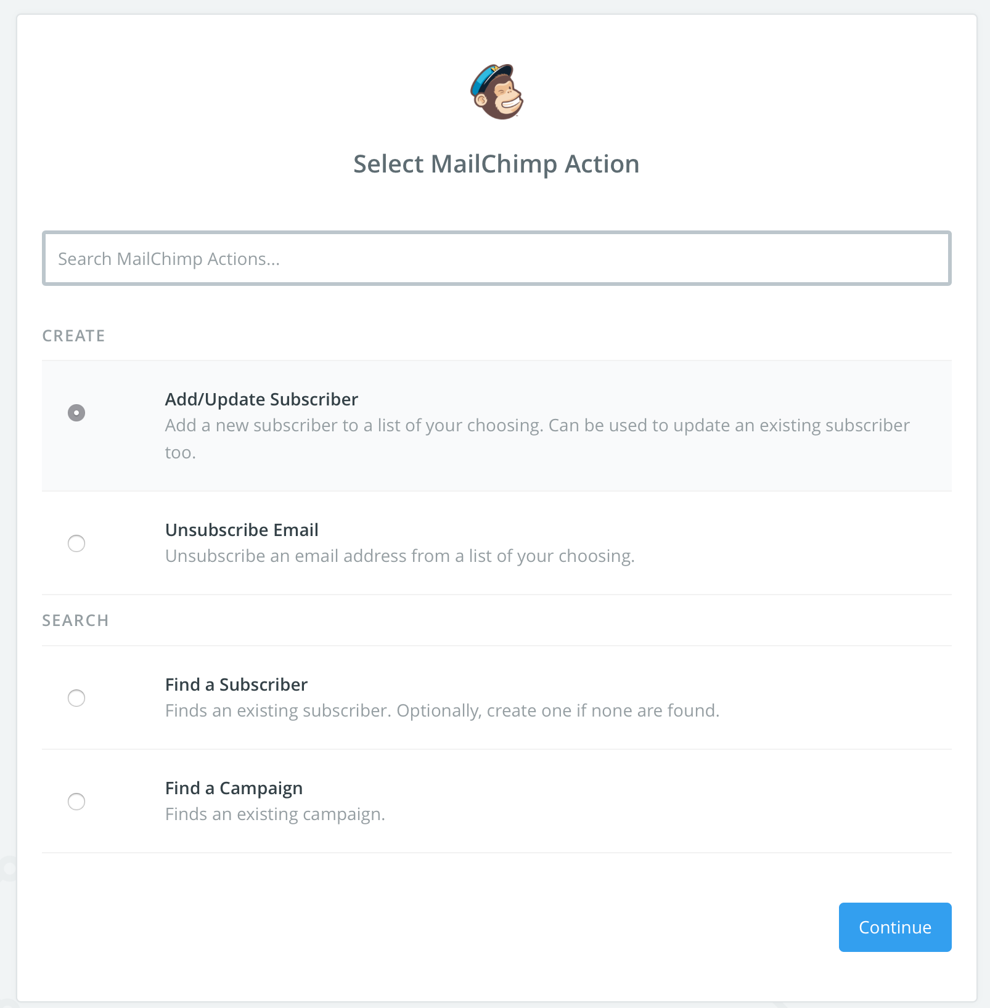Click the Find a Campaign title

(x=234, y=788)
